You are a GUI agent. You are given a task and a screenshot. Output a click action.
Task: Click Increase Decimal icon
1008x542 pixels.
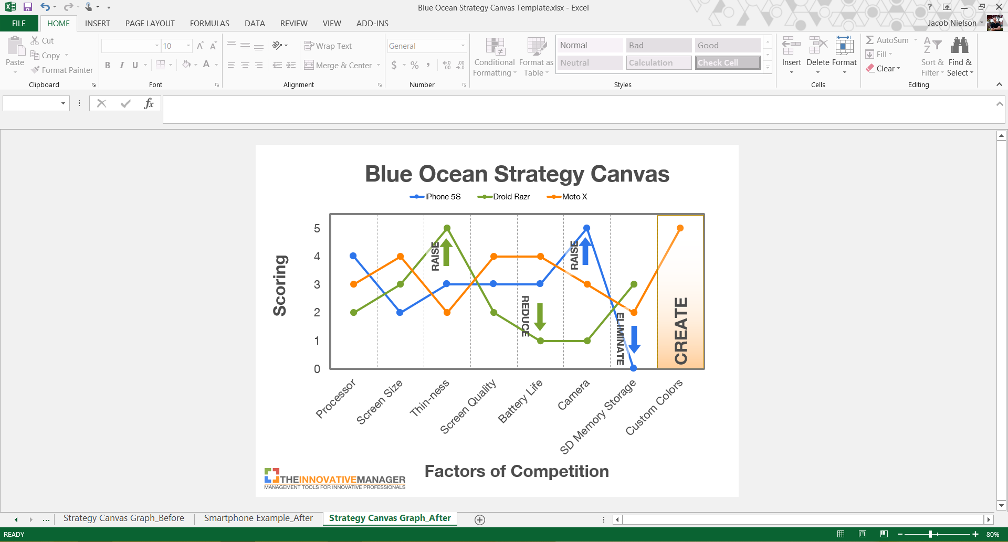point(447,65)
